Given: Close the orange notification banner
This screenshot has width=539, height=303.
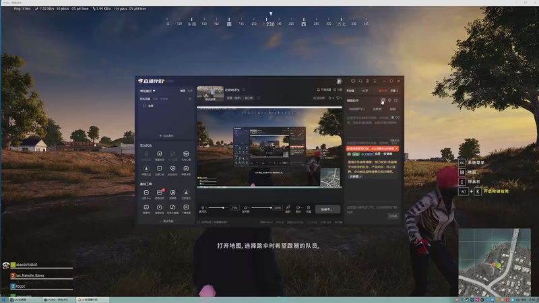Looking at the screenshot, I should pyautogui.click(x=396, y=148).
